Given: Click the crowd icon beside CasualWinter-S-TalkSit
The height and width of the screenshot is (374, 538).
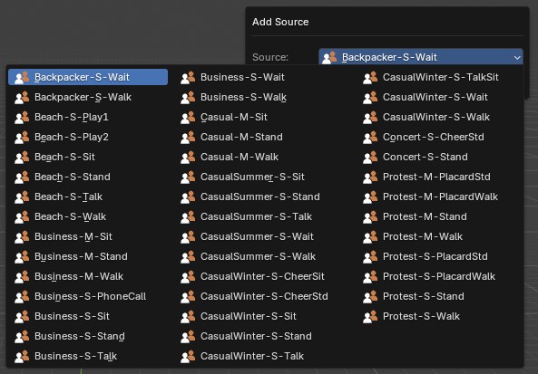Looking at the screenshot, I should pyautogui.click(x=370, y=77).
